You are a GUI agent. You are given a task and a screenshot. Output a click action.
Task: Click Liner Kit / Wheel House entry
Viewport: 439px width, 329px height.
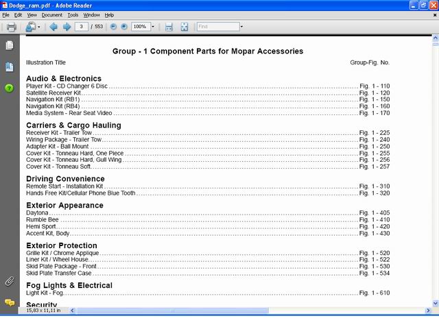point(58,260)
